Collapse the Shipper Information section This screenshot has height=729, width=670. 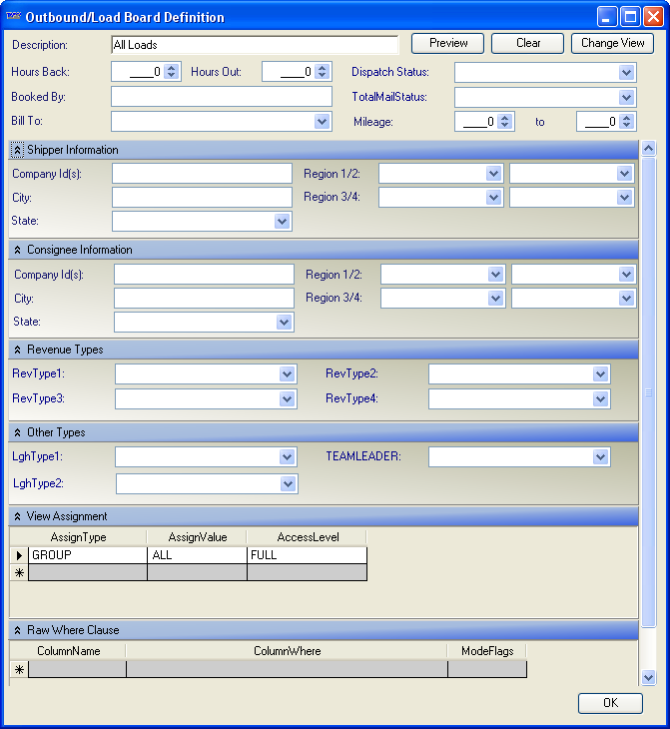pyautogui.click(x=17, y=150)
